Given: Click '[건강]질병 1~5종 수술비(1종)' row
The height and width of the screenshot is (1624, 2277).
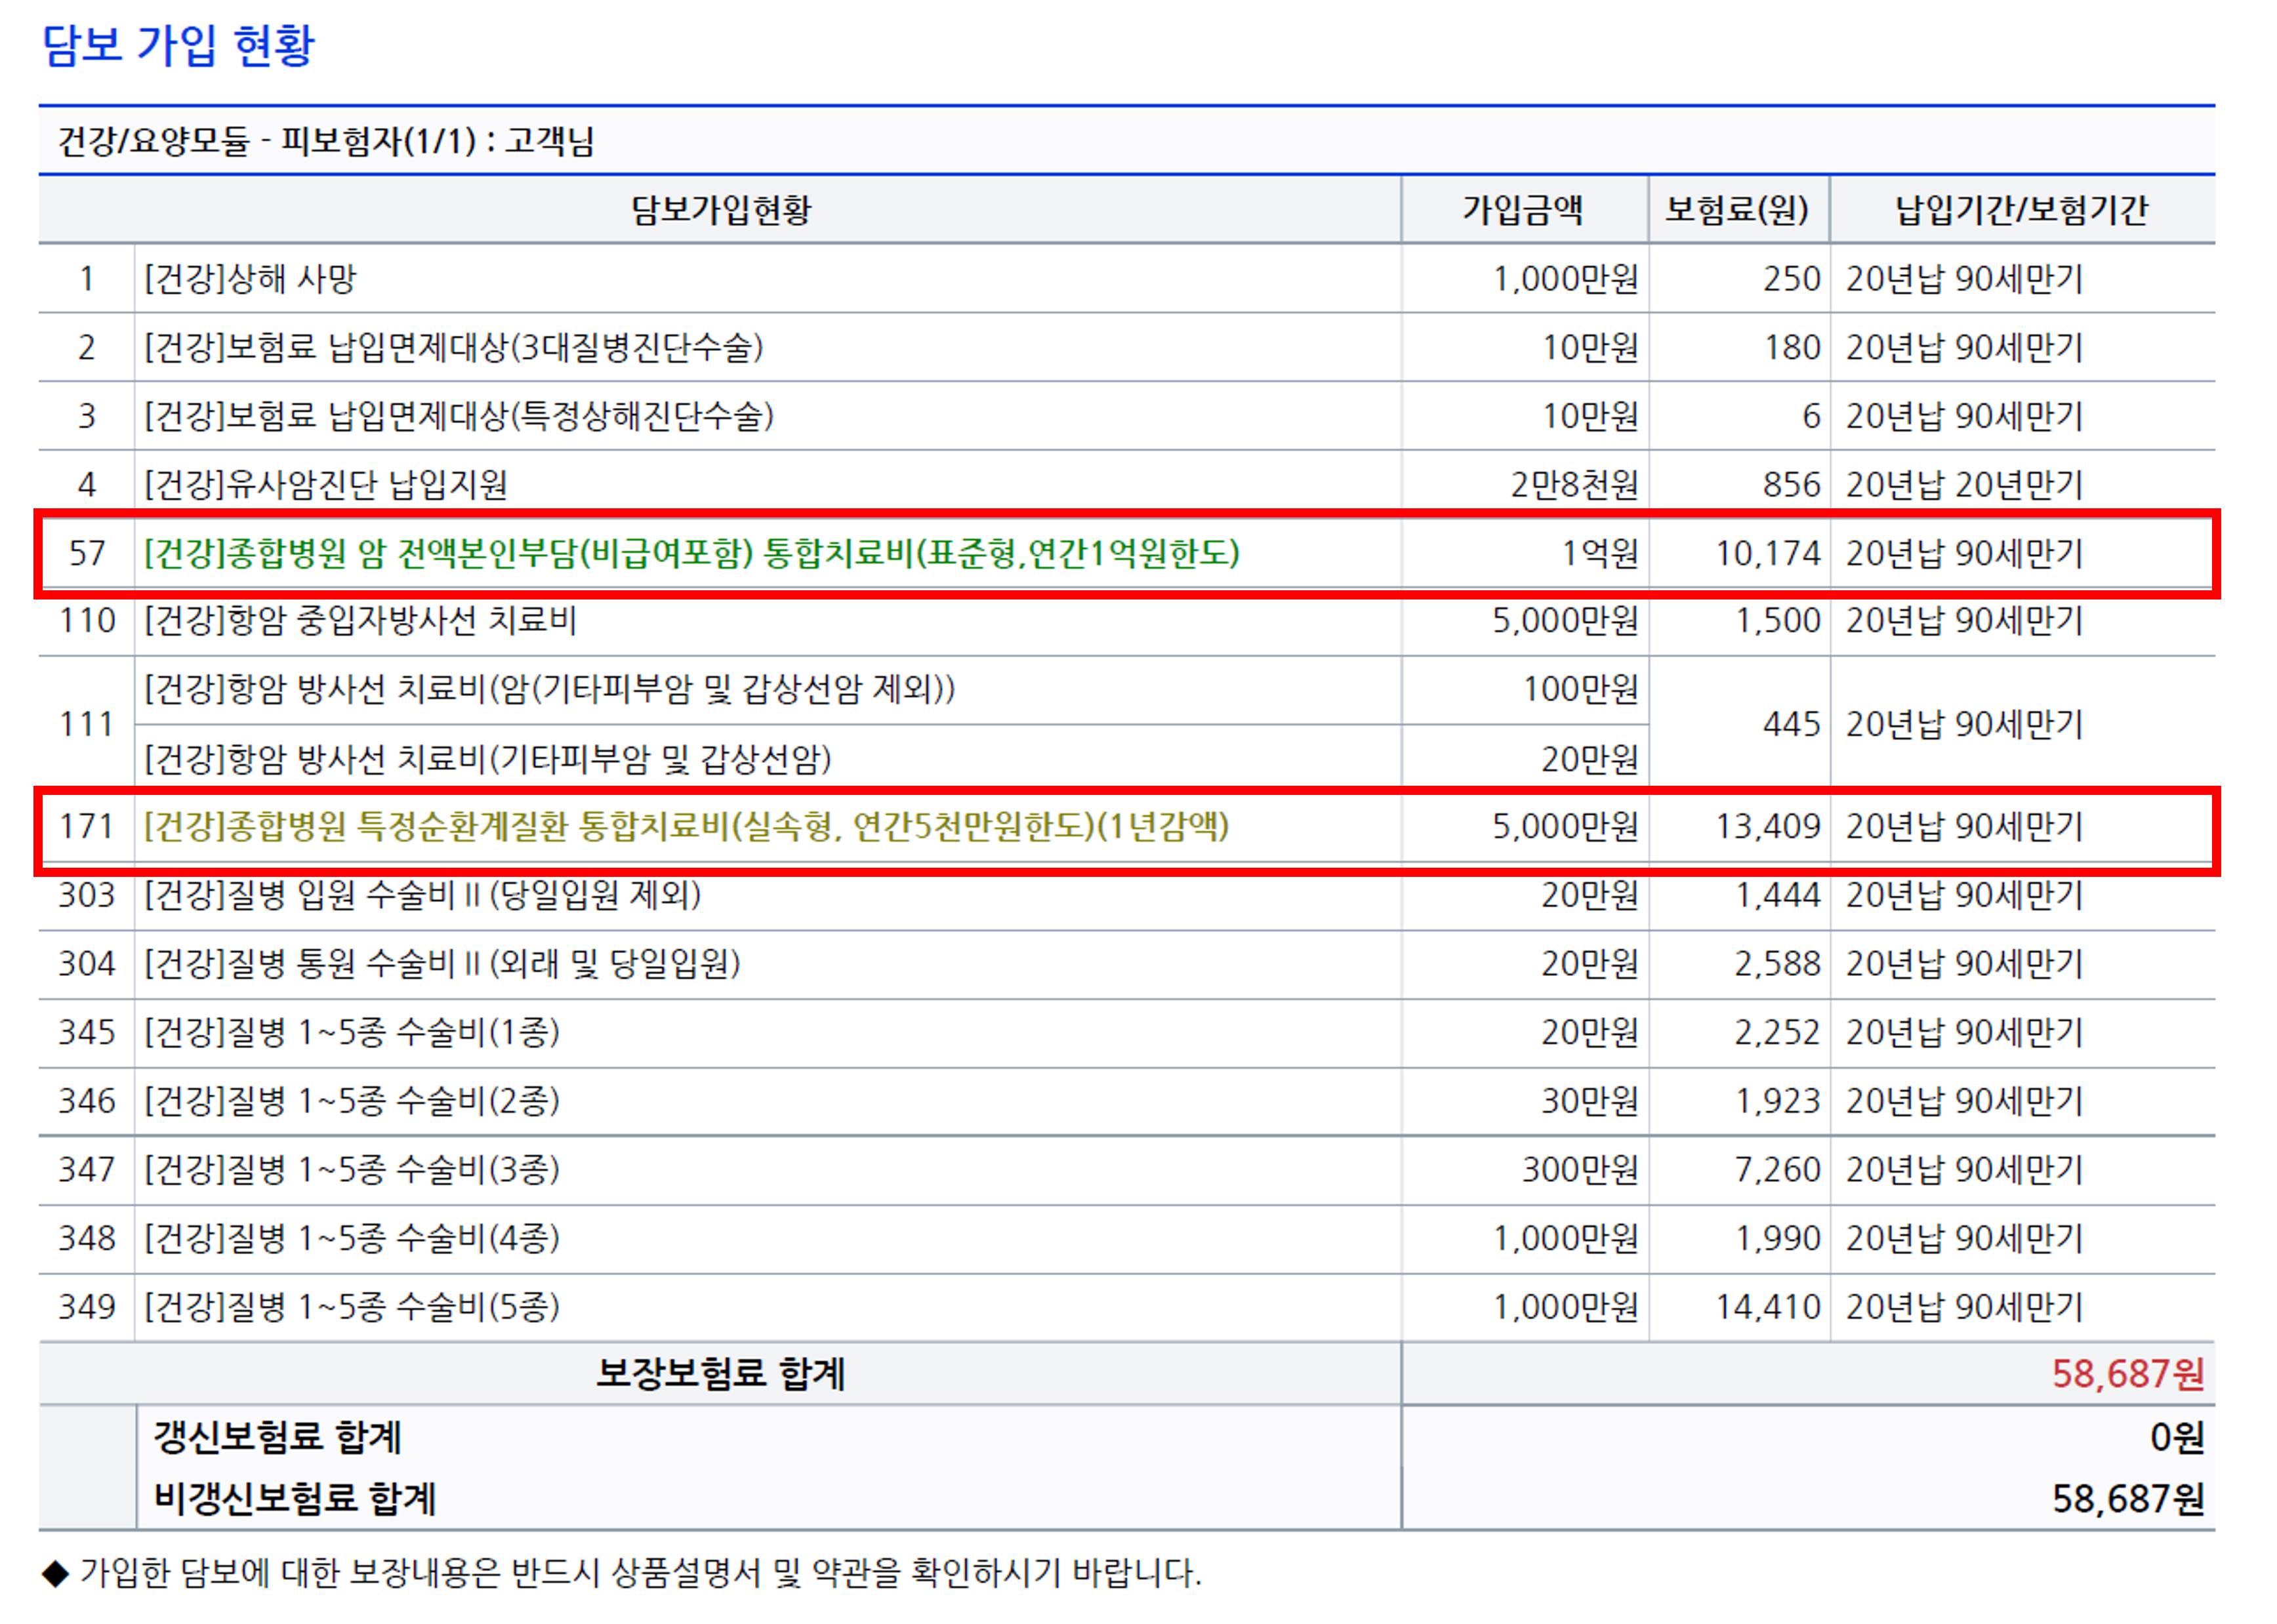Looking at the screenshot, I should [1126, 1032].
